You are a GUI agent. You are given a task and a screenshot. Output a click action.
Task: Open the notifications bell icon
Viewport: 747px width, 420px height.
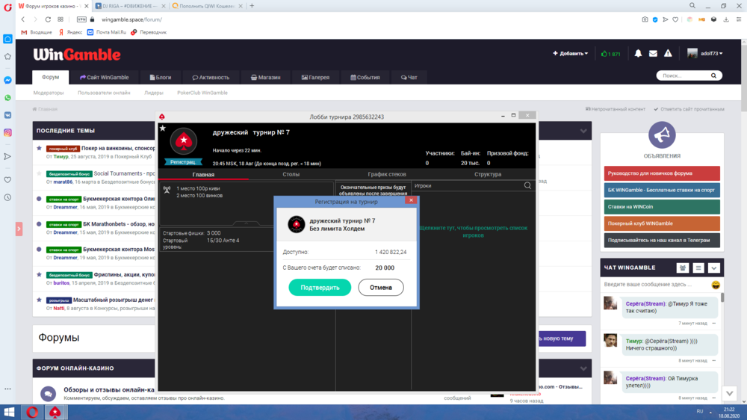coord(638,54)
